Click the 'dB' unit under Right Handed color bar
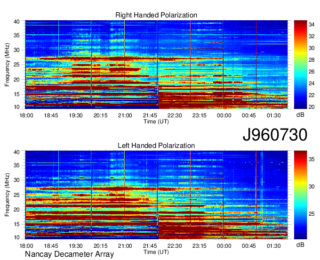 click(300, 115)
